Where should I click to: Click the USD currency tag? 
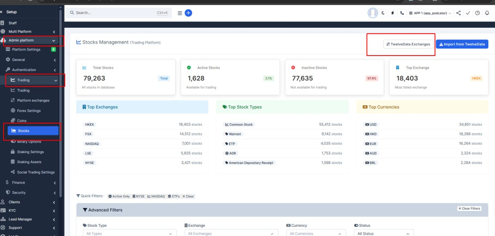point(371,125)
